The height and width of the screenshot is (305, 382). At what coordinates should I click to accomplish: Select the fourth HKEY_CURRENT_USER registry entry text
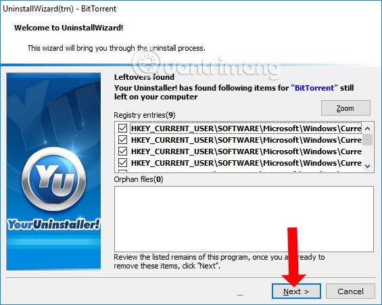(x=246, y=163)
